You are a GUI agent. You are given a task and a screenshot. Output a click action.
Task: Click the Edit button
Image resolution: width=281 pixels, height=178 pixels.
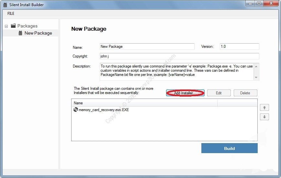click(219, 93)
